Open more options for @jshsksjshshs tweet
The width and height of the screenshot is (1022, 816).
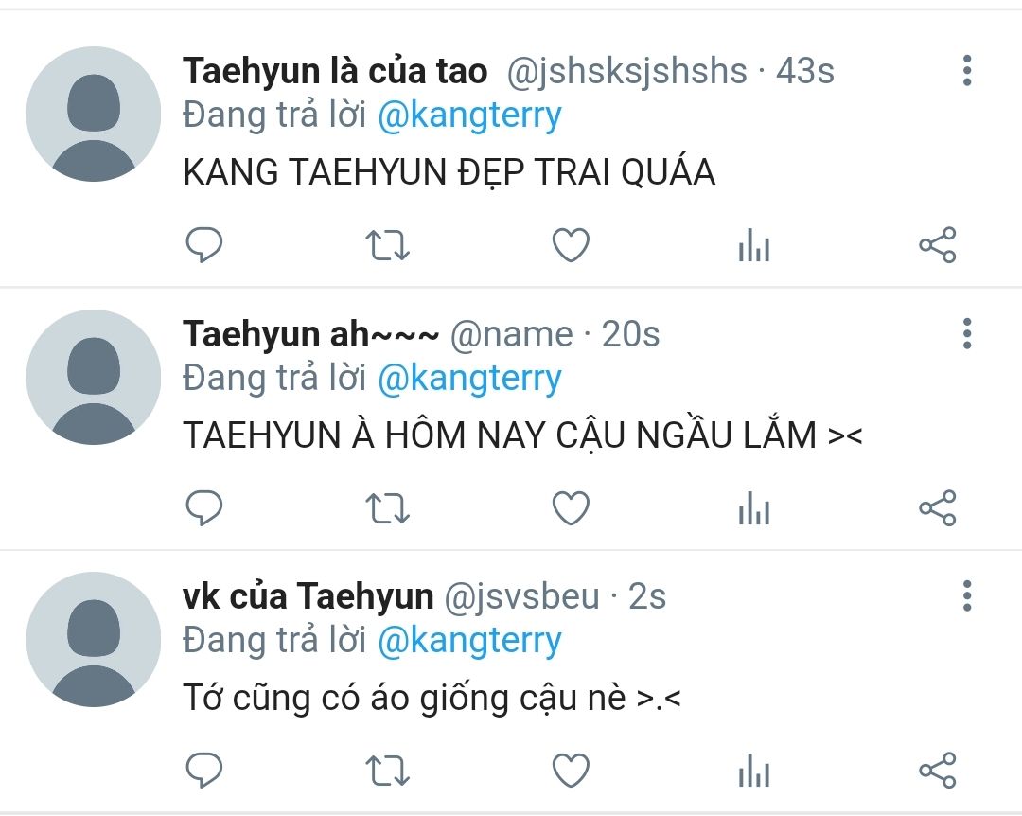point(967,70)
